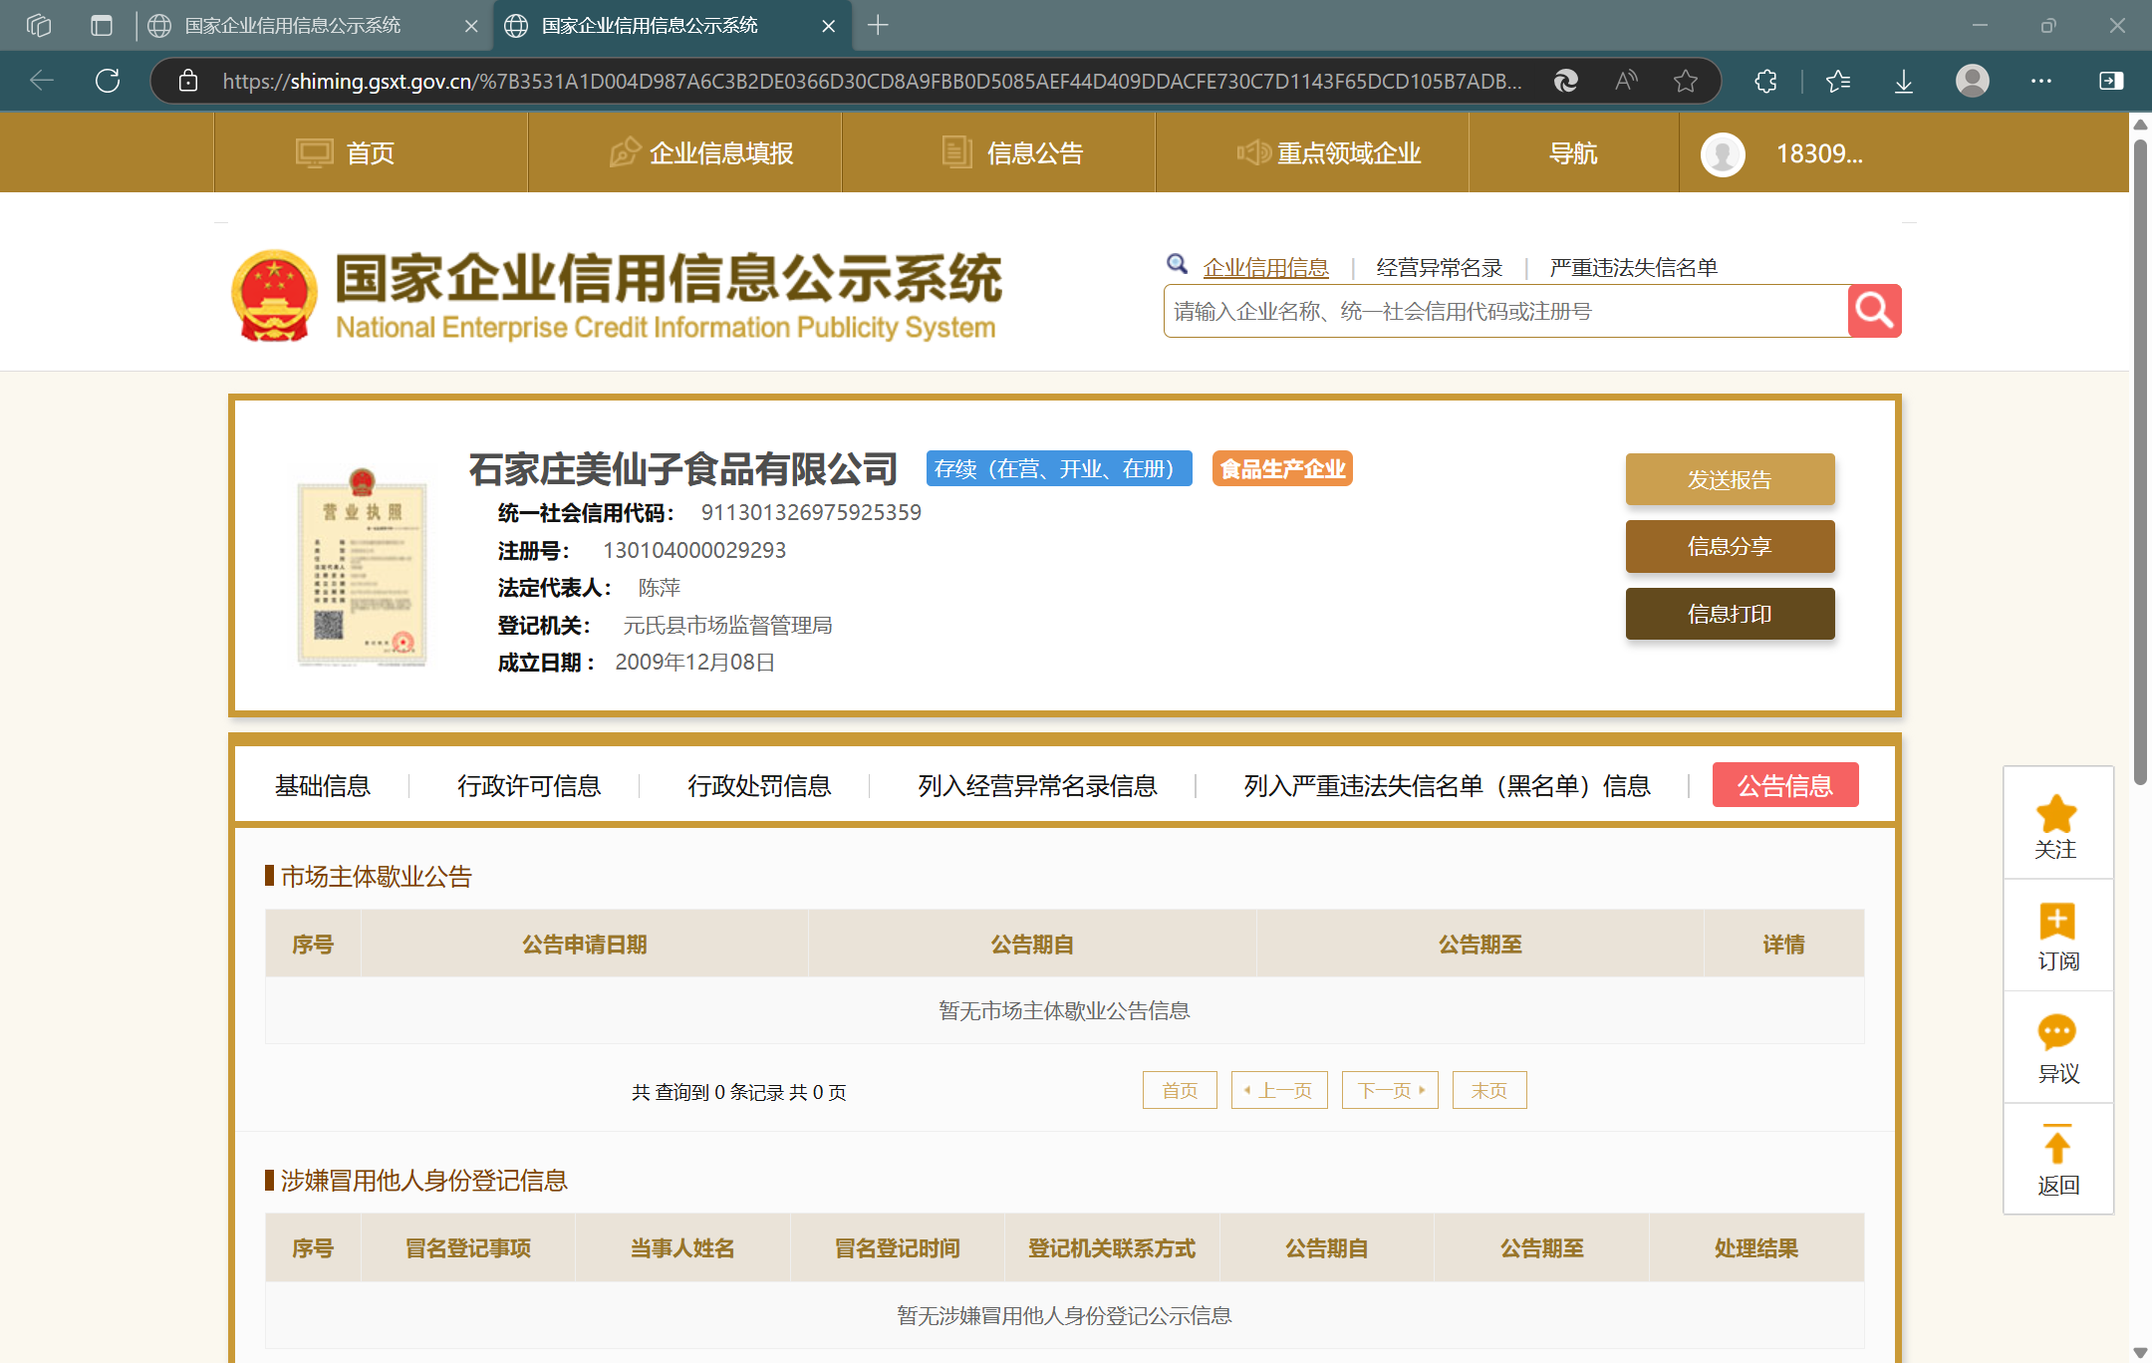Image resolution: width=2152 pixels, height=1363 pixels.
Task: Select 经营异常名录 search category
Action: (1439, 267)
